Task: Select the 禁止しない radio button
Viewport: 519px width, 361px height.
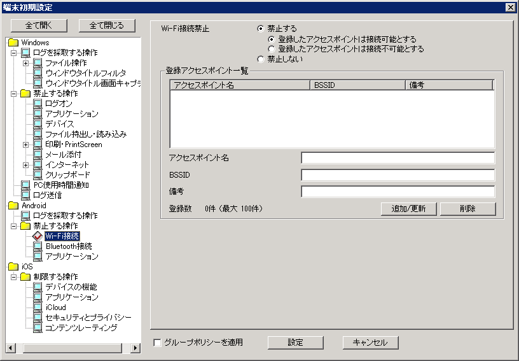Action: (261, 59)
